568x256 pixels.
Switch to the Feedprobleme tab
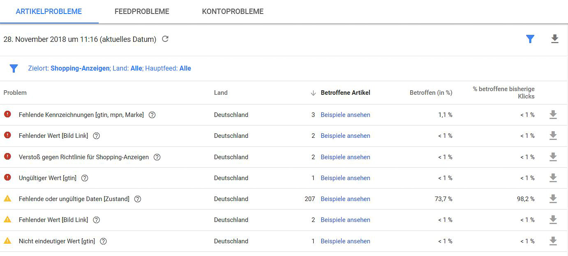click(x=142, y=11)
